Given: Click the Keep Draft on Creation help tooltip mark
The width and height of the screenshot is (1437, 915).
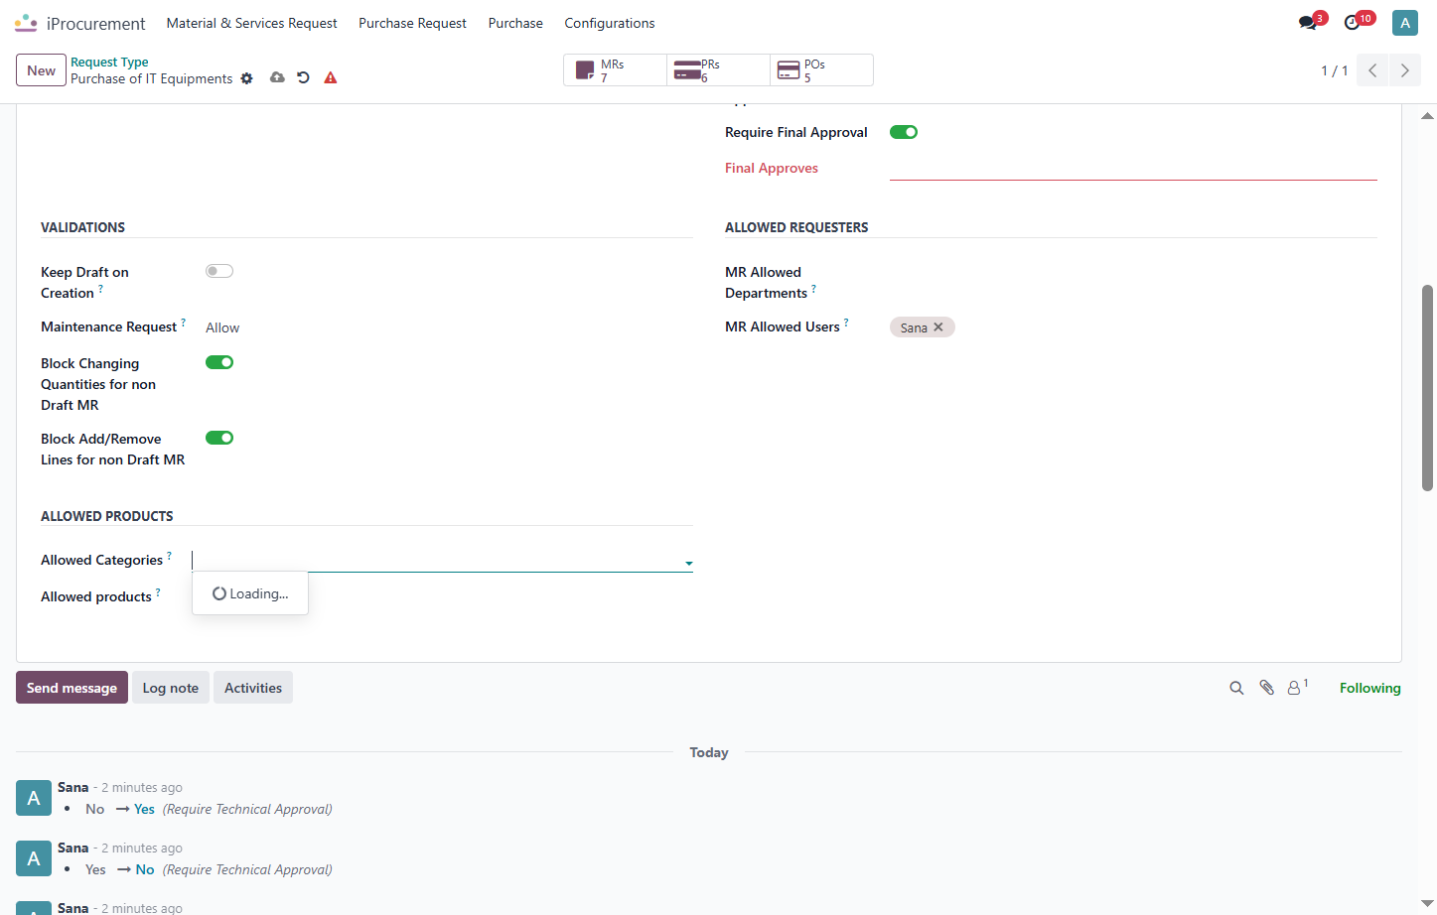Looking at the screenshot, I should click(x=100, y=289).
